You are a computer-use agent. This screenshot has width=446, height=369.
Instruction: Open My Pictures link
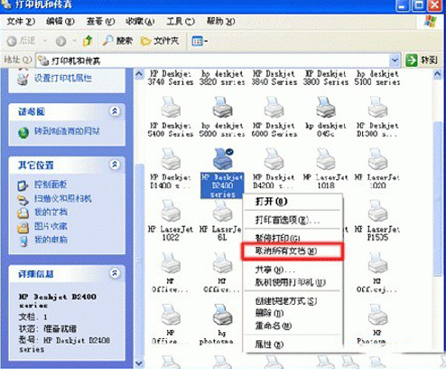pyautogui.click(x=51, y=226)
